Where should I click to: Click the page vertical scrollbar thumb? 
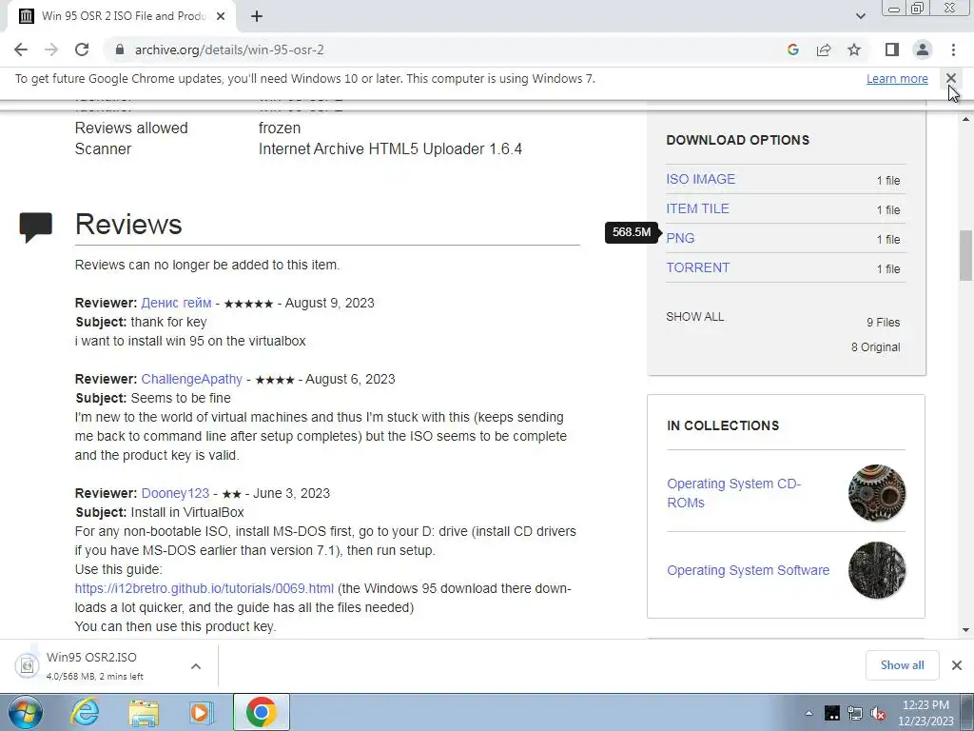(965, 255)
